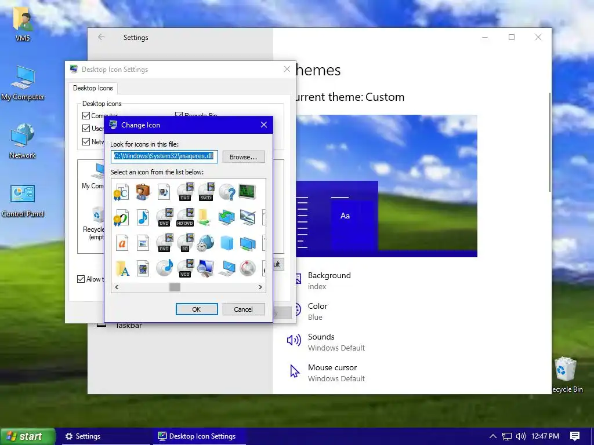Open the volume control in system tray
This screenshot has height=445, width=594.
521,436
